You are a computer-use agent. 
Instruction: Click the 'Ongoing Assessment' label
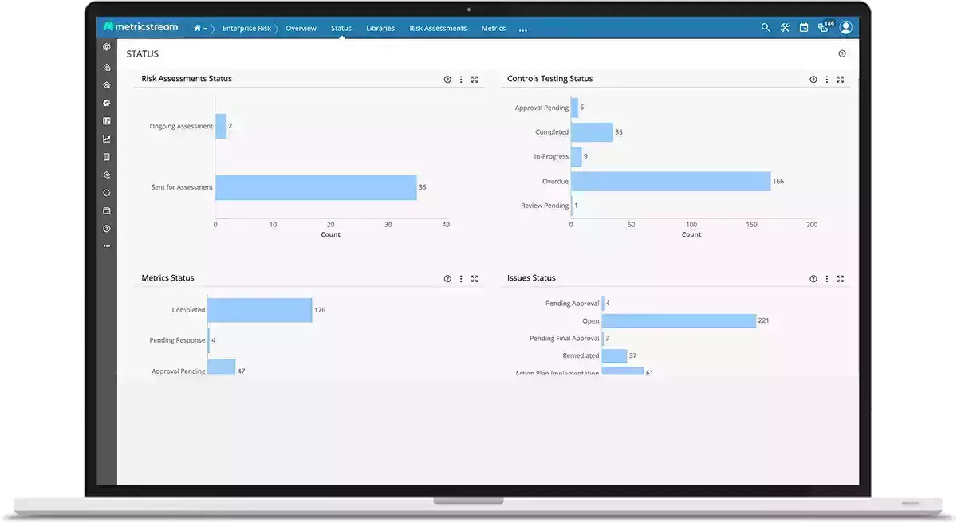pos(181,126)
